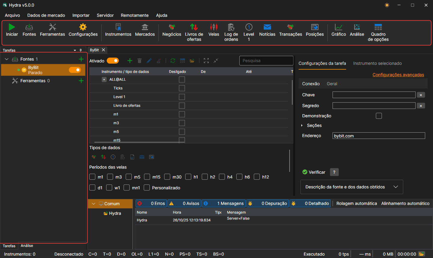The image size is (433, 258).
Task: Open the Arquivo menu
Action: pyautogui.click(x=12, y=15)
